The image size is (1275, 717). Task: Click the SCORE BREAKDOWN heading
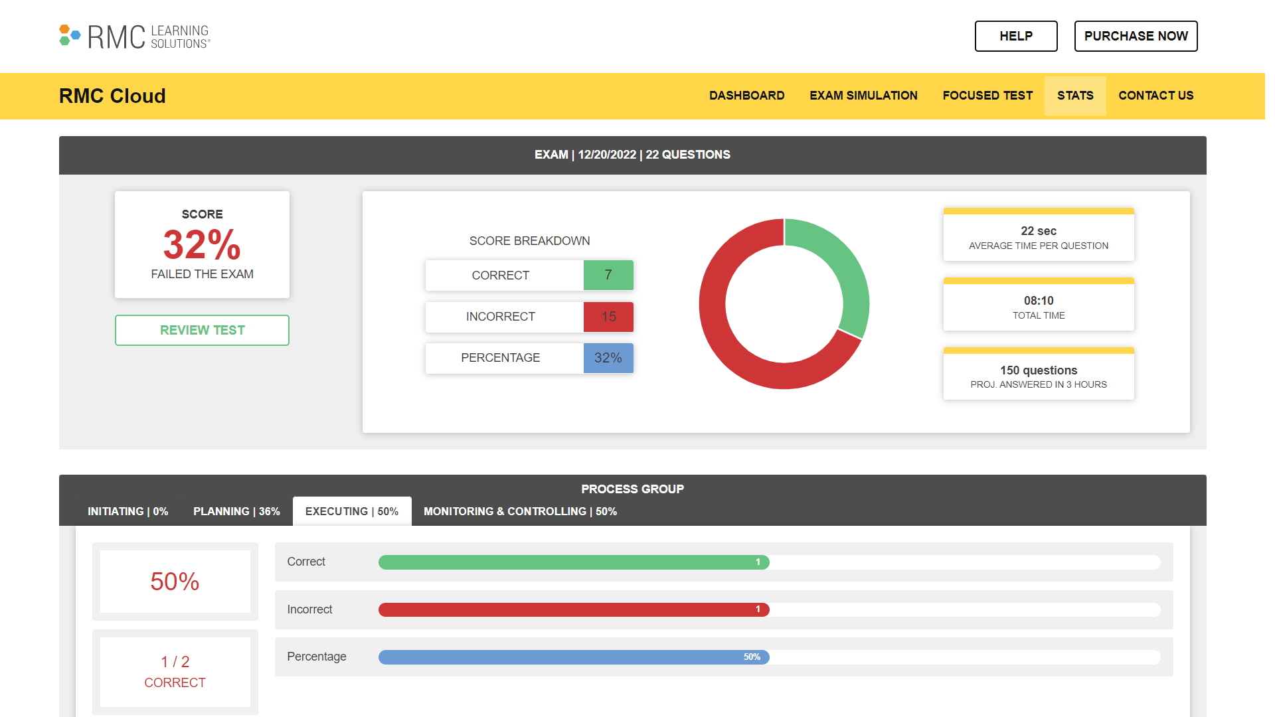(x=529, y=241)
